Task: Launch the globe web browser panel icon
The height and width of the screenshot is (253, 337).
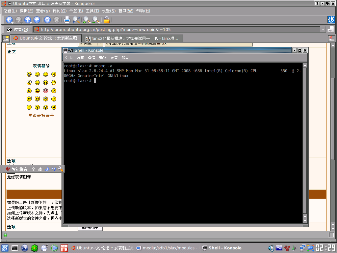Action: (x=24, y=248)
